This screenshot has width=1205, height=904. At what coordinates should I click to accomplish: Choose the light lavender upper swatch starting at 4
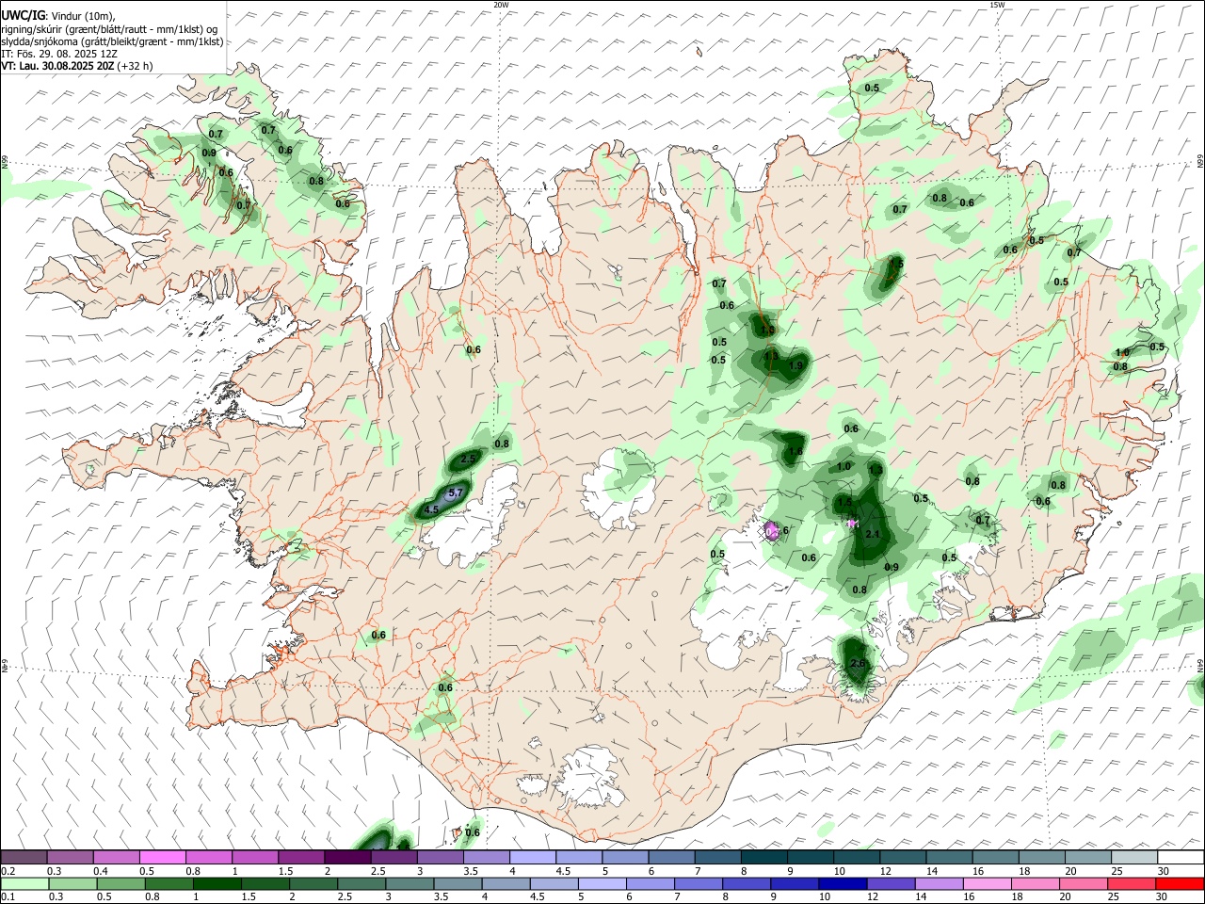tap(533, 858)
